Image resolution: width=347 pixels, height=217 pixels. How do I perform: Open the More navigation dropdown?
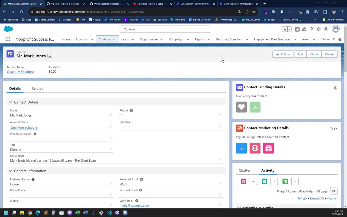tap(328, 39)
